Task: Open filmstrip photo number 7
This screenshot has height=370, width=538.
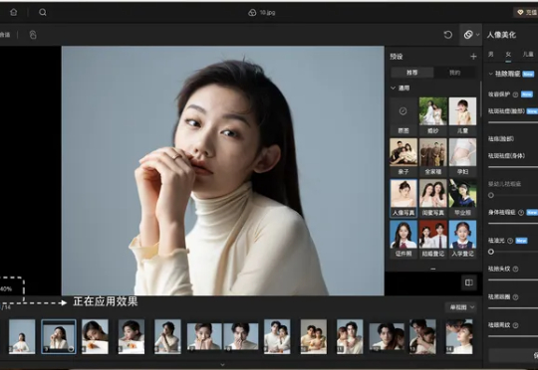Action: (204, 336)
